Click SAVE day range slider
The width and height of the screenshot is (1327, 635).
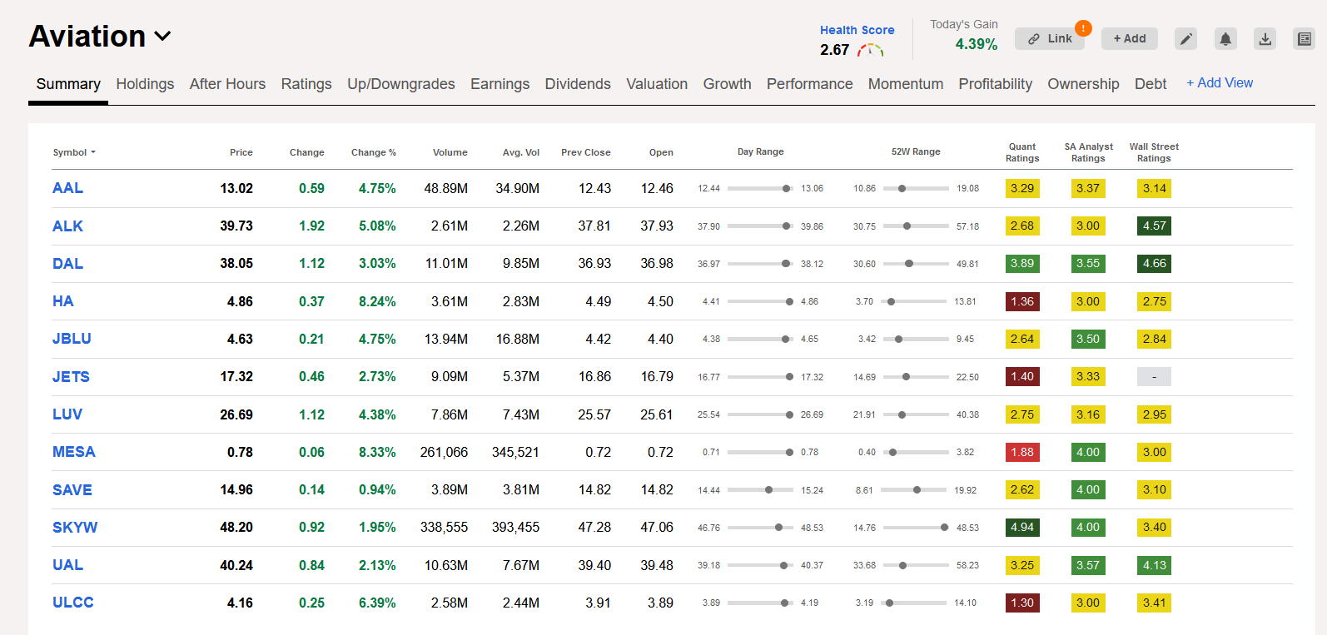pos(760,490)
